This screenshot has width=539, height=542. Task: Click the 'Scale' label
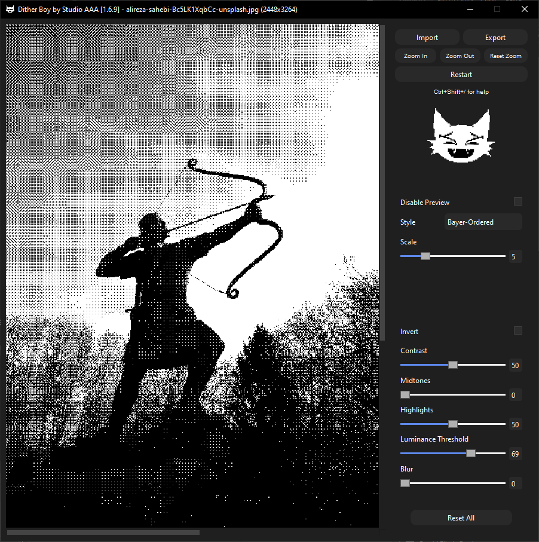pyautogui.click(x=408, y=242)
